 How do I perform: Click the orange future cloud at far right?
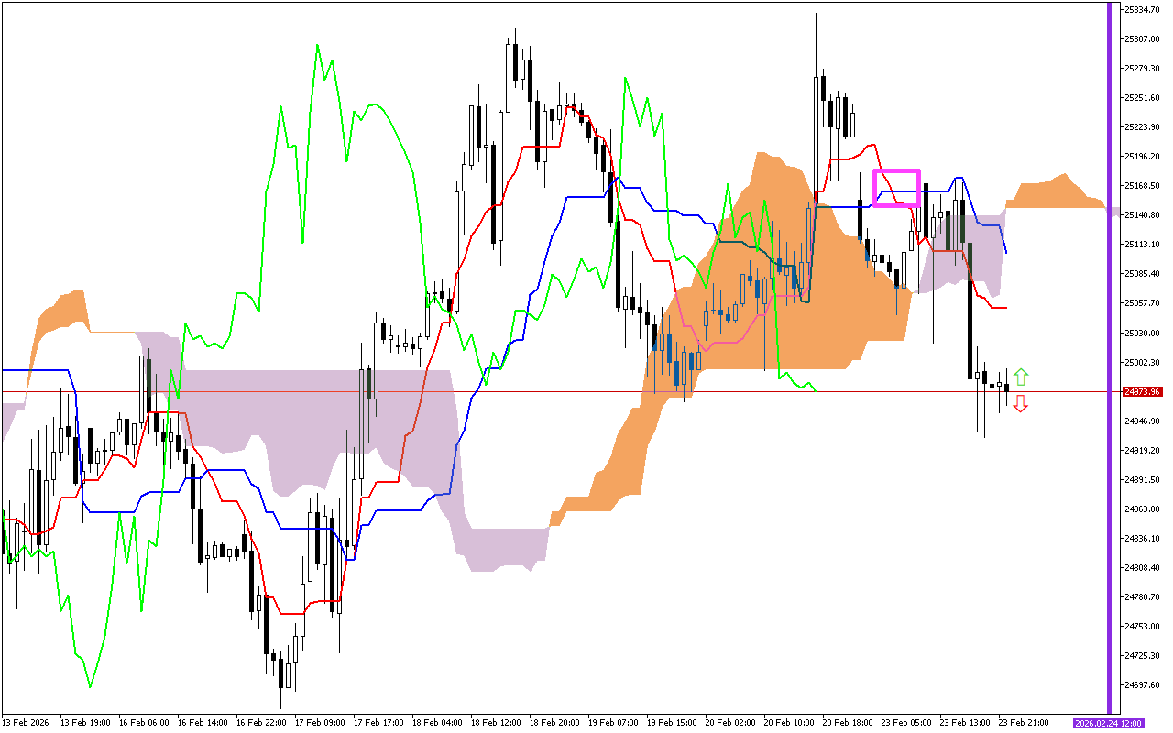1054,193
